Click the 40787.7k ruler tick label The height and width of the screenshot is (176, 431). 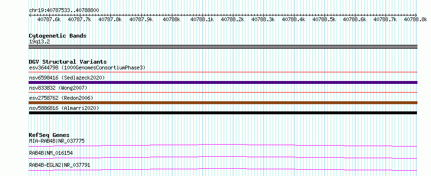tap(79, 19)
